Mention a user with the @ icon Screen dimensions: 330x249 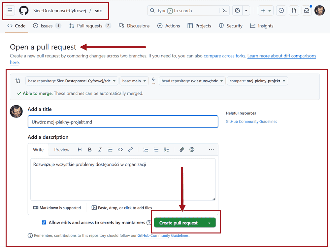point(192,150)
